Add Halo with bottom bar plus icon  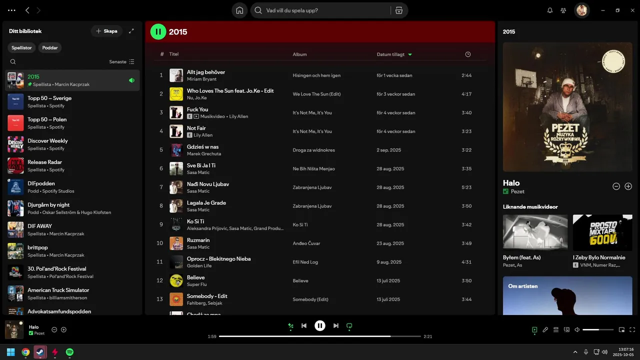(x=63, y=330)
